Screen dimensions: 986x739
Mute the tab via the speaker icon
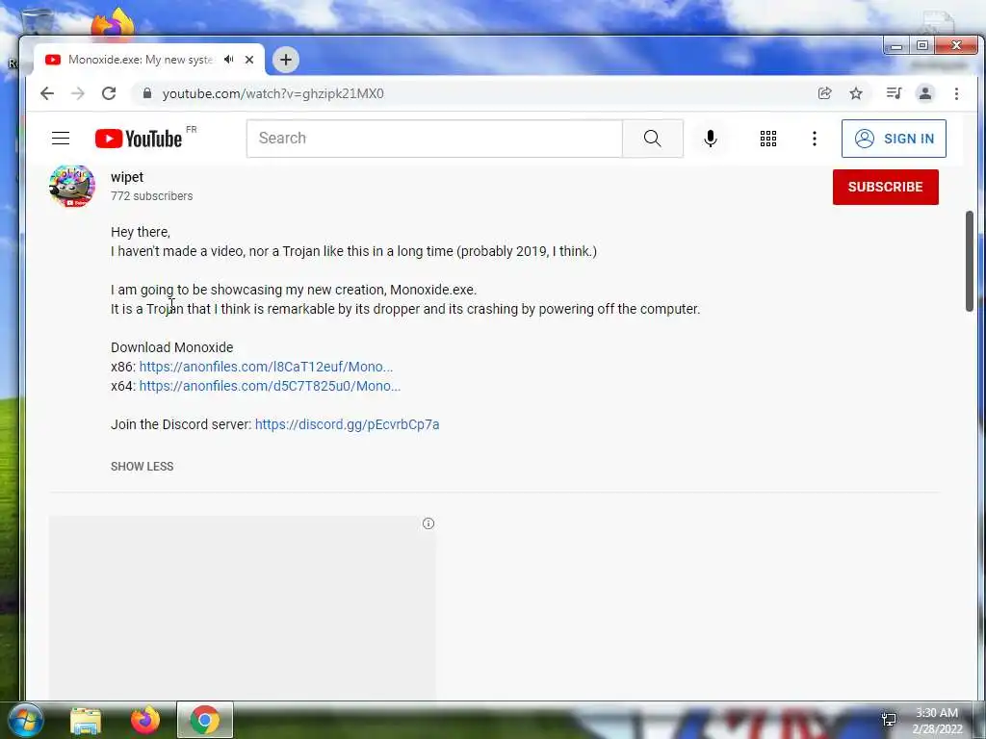pos(229,59)
